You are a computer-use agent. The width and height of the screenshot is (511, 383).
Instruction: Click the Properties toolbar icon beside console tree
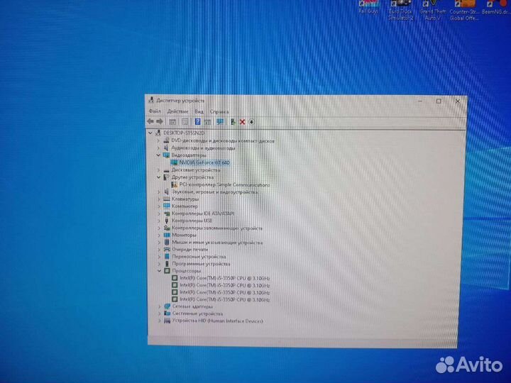[185, 121]
